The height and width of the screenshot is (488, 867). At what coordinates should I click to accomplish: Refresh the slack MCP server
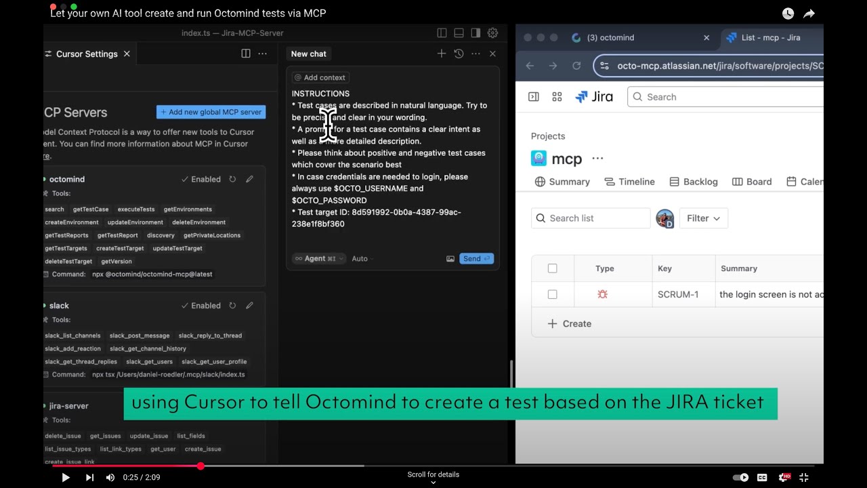[232, 306]
